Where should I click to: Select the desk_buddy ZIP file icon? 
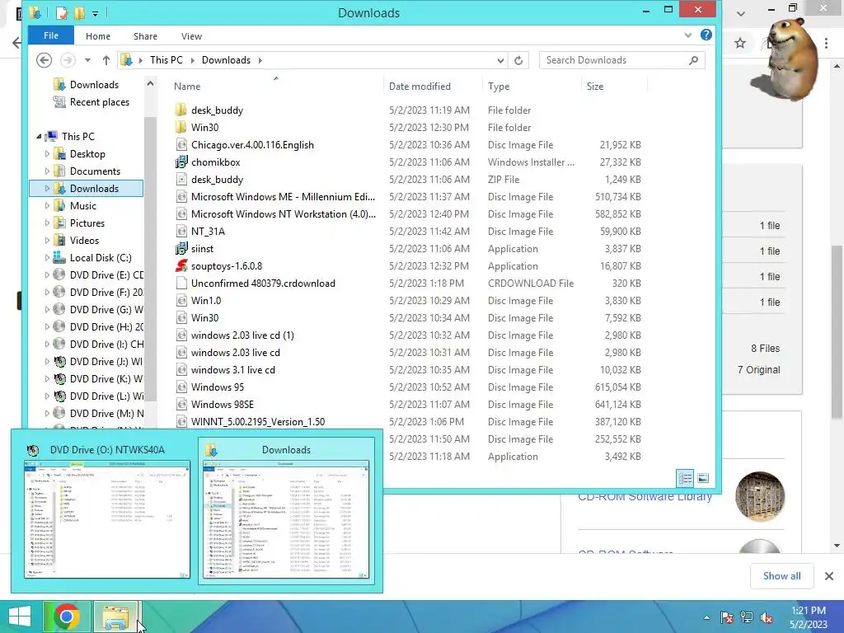click(x=181, y=179)
